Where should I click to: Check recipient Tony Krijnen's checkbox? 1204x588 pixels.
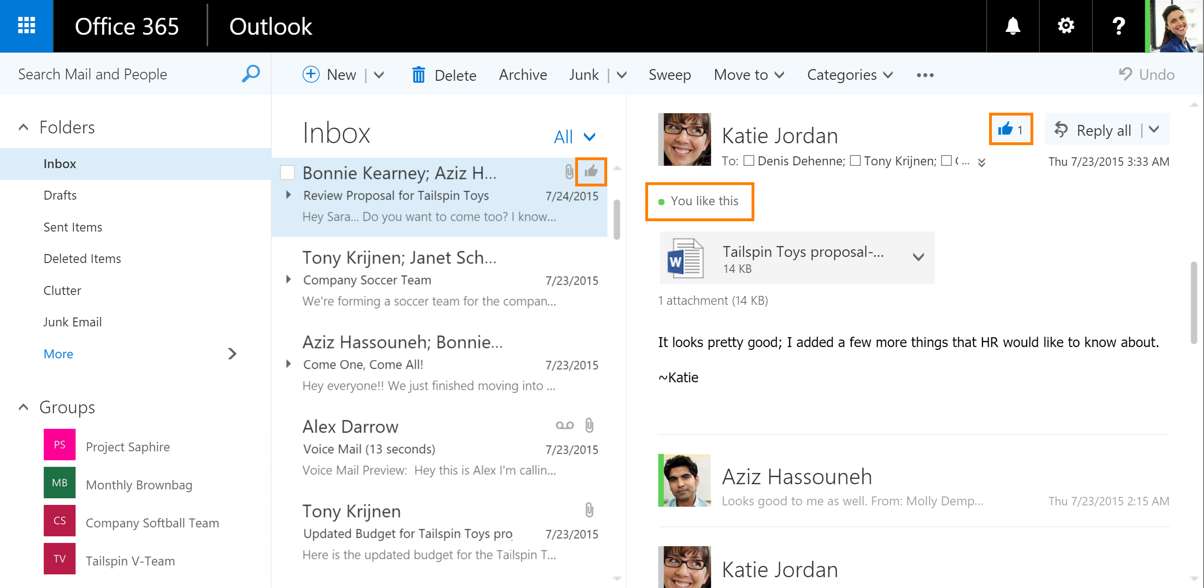click(856, 161)
